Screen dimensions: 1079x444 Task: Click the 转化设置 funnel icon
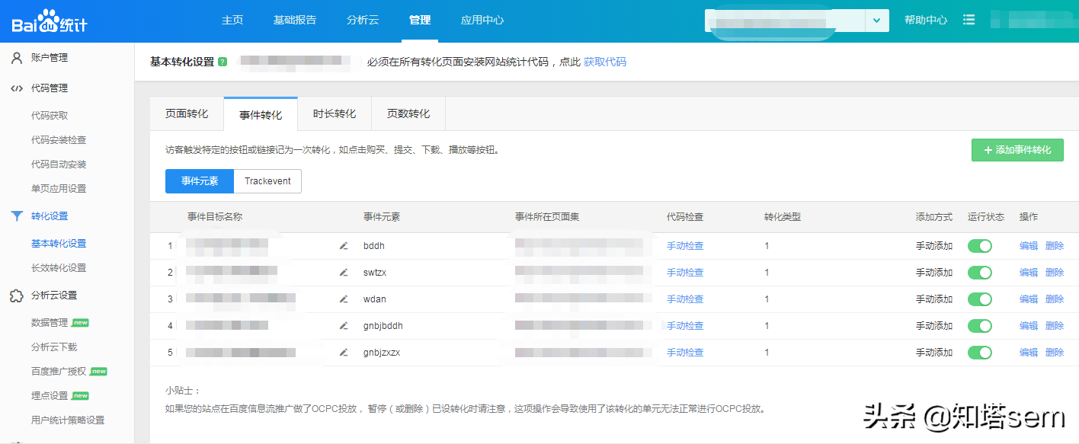coord(17,216)
